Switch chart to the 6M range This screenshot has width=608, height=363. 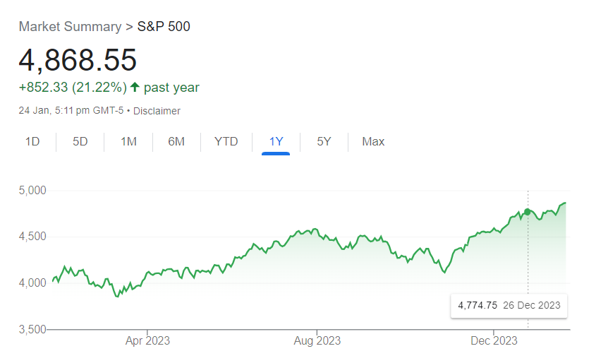(176, 141)
